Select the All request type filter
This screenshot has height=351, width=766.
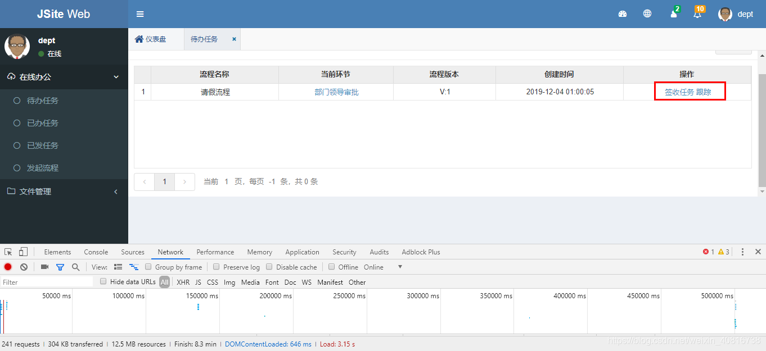point(164,282)
